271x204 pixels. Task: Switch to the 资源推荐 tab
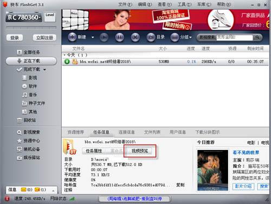[x=75, y=132]
